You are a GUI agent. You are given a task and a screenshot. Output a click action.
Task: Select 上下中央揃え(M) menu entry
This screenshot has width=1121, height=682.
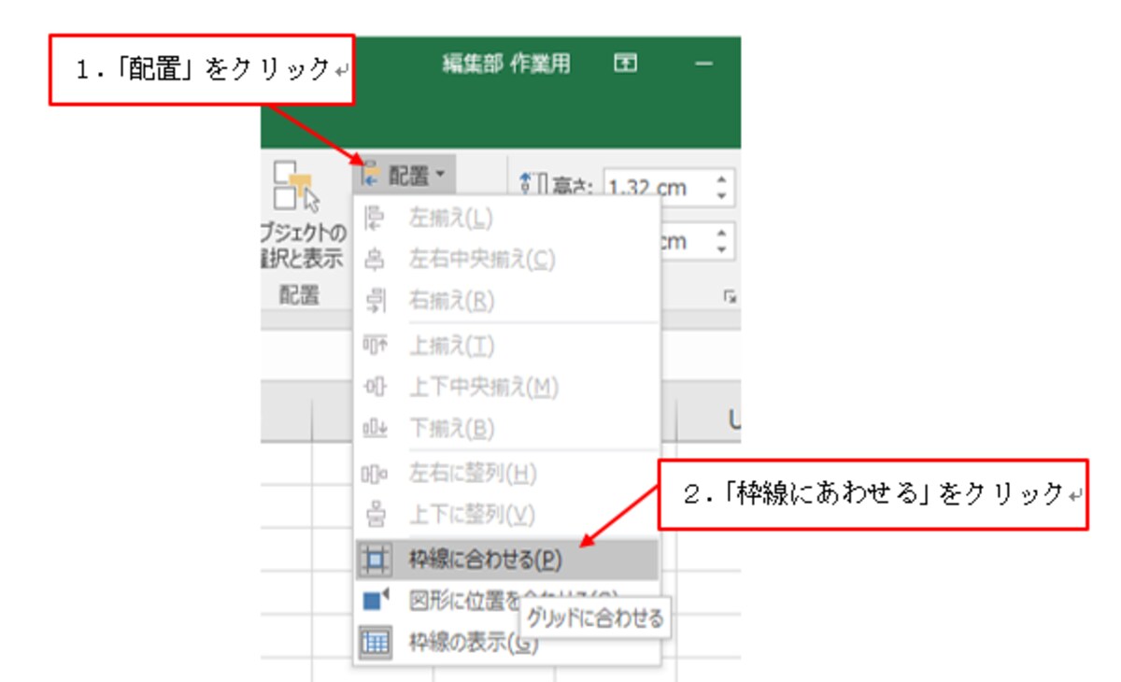[x=506, y=387]
